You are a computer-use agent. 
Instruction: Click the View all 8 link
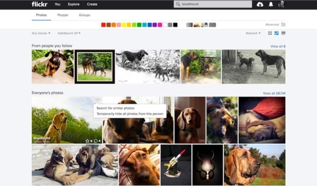[x=278, y=46]
